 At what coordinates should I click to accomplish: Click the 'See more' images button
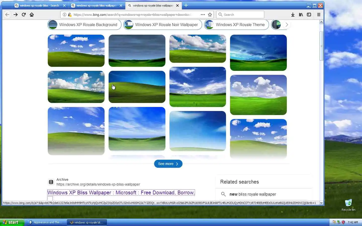(168, 164)
